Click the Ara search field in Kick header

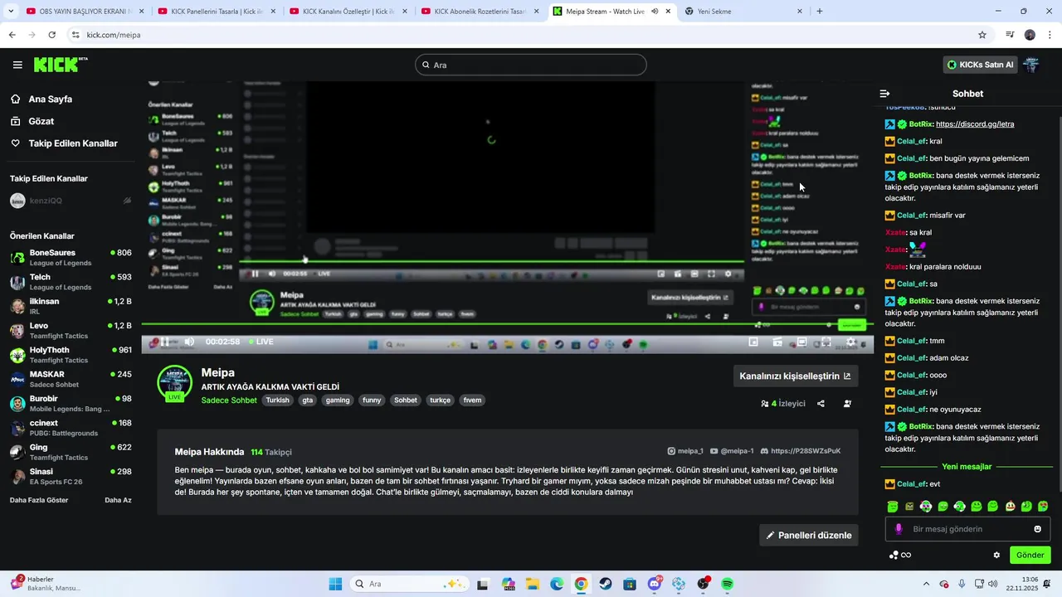click(x=531, y=65)
